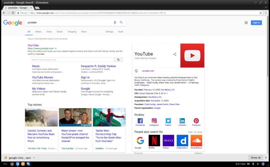Screen dimensions: 270x167
Task: Open the More search categories menu
Action: [x=84, y=32]
